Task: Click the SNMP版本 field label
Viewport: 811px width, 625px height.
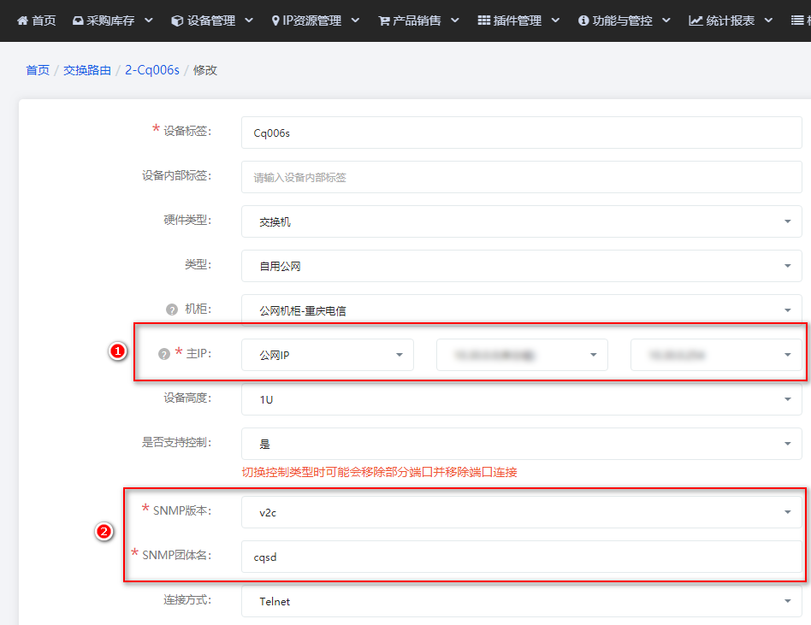Action: click(x=182, y=510)
